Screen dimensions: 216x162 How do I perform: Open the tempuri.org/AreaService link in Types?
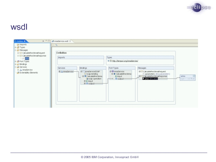(125, 61)
